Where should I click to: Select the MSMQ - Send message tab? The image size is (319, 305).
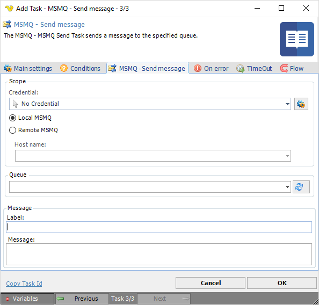147,68
